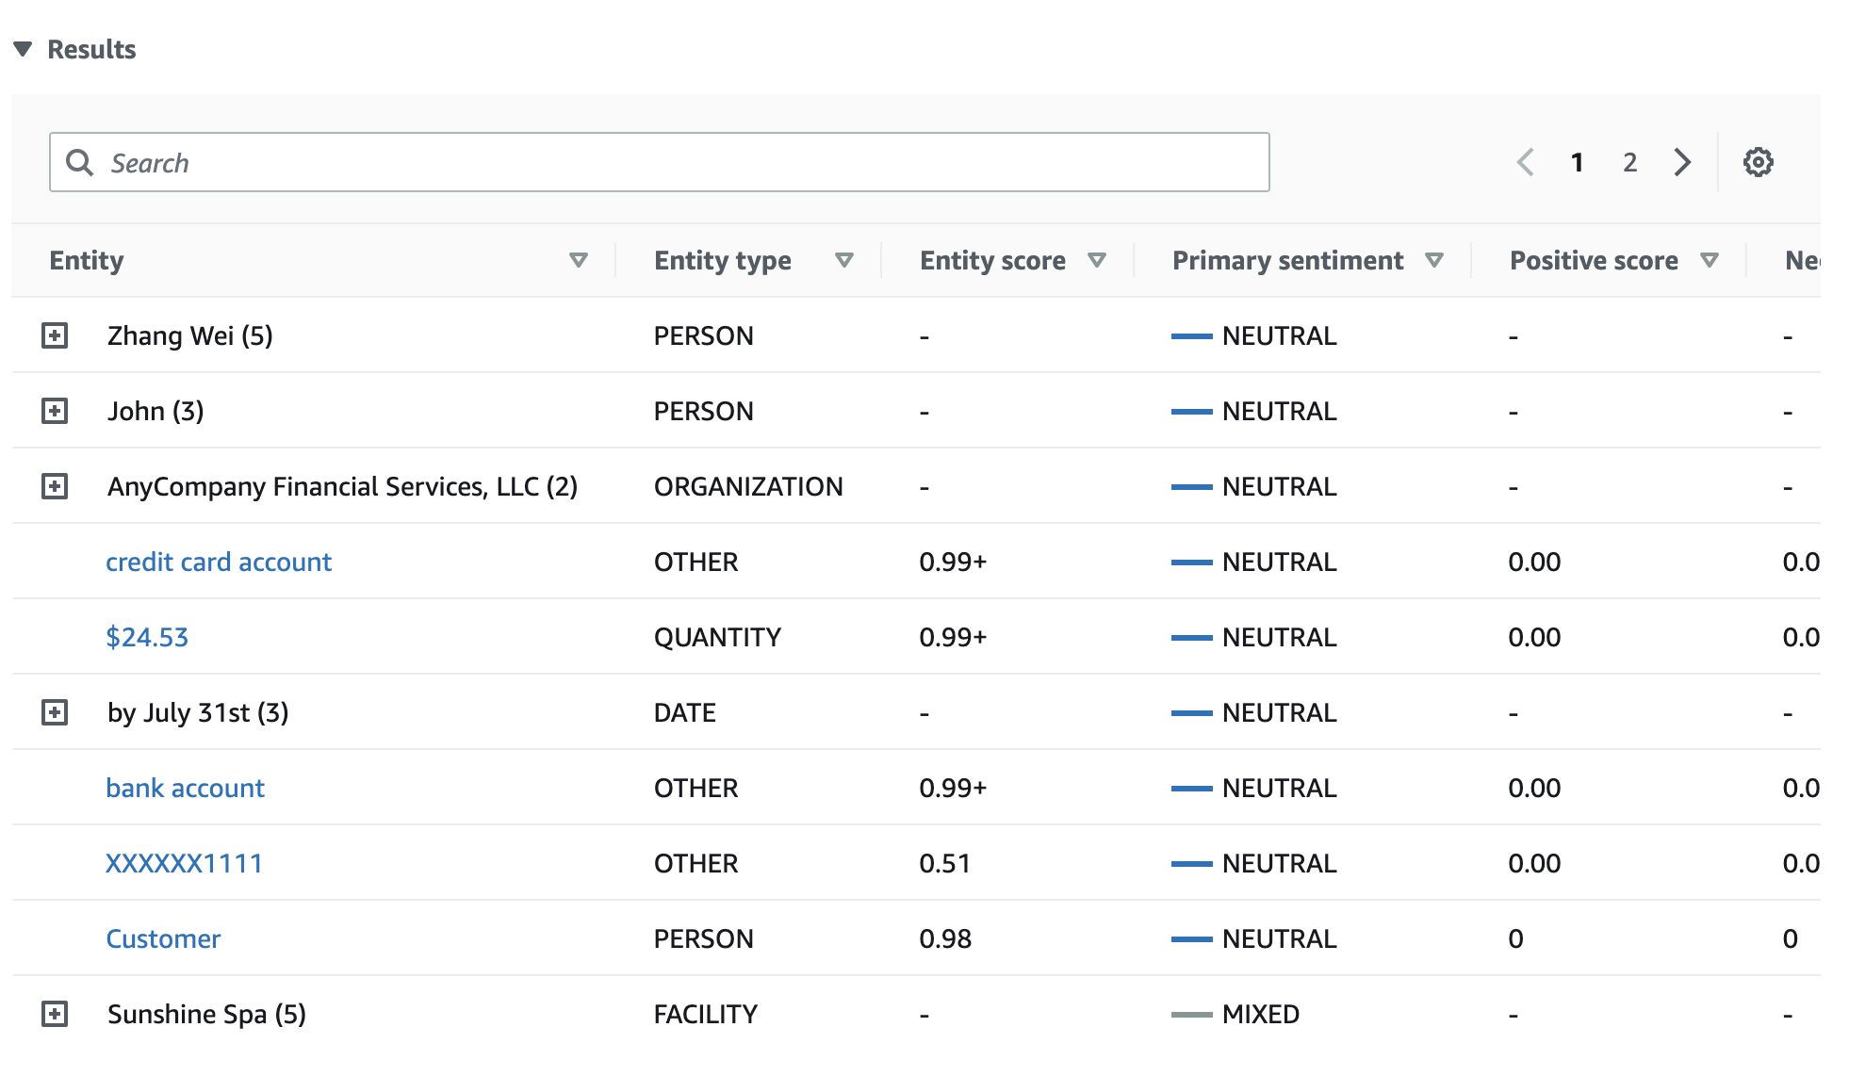Click the Entity type filter icon

click(x=843, y=260)
